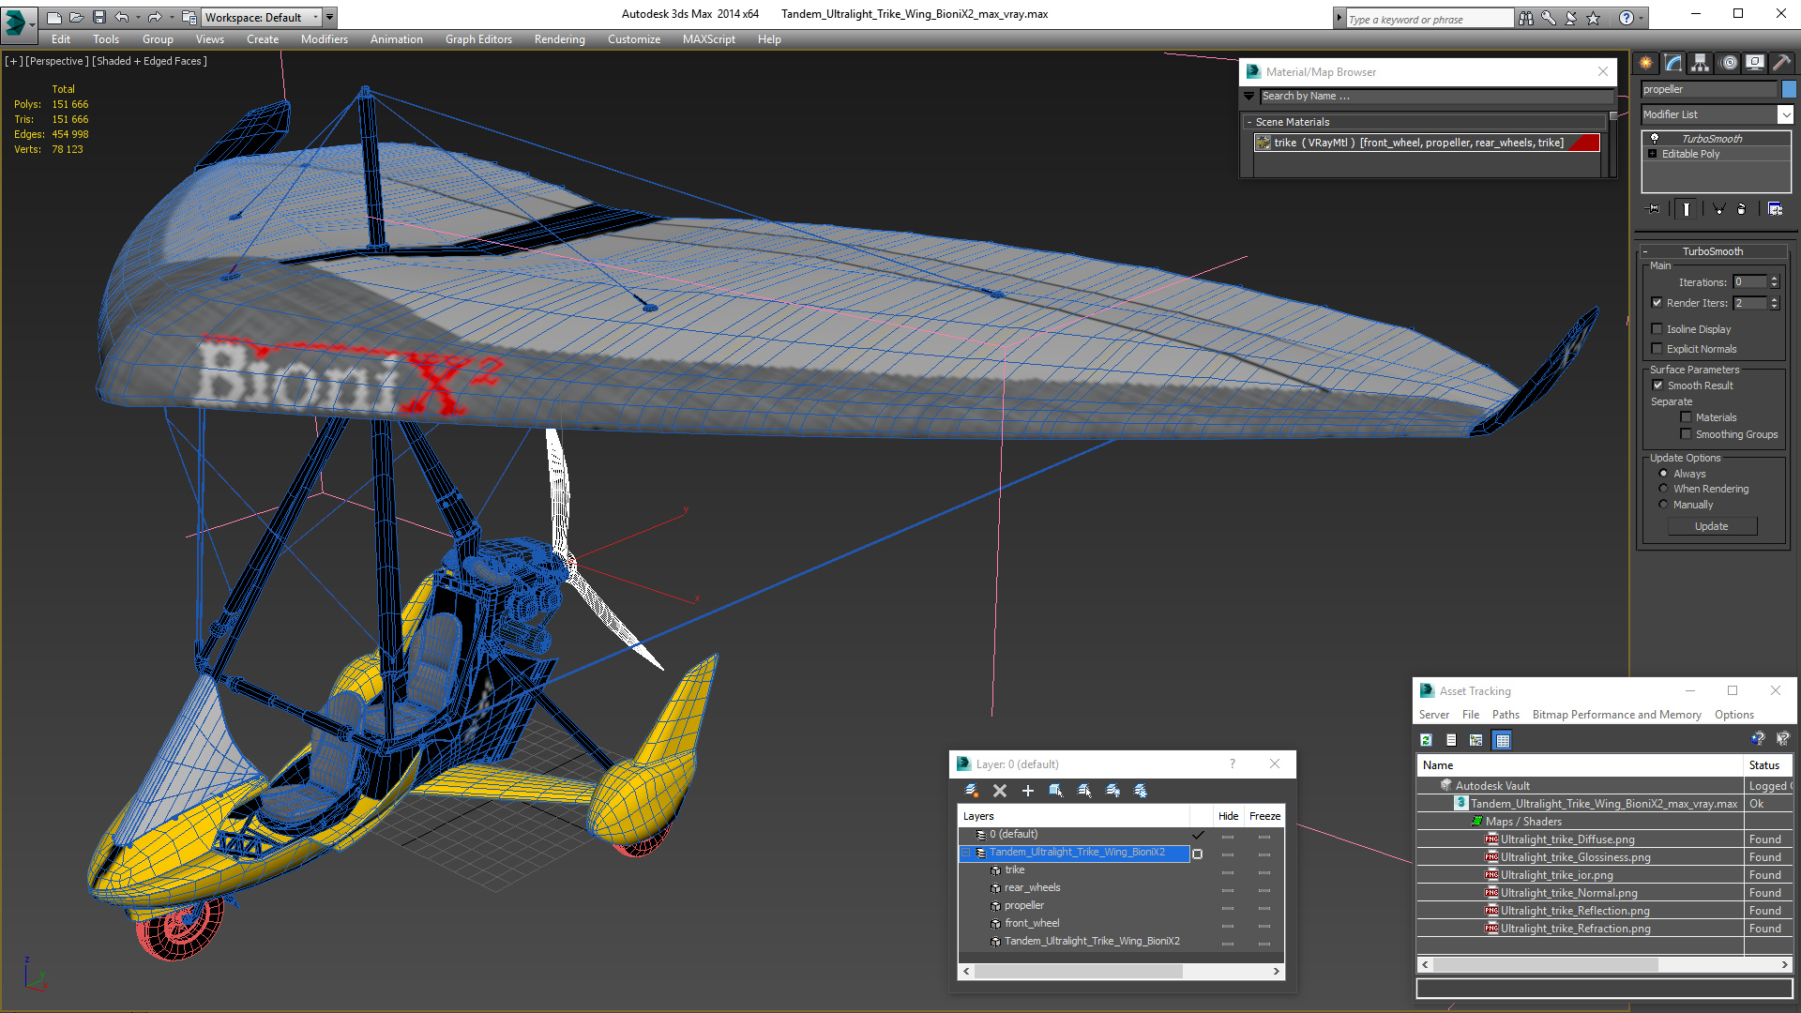Open the Modifier List dropdown

click(1785, 114)
